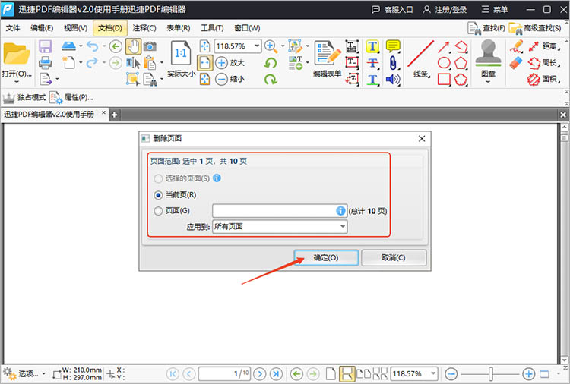Toggle two-page facing layout in status bar
The height and width of the screenshot is (384, 570).
pyautogui.click(x=364, y=373)
